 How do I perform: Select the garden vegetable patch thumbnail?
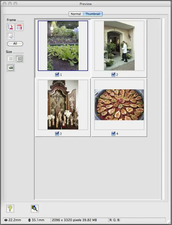click(x=63, y=45)
